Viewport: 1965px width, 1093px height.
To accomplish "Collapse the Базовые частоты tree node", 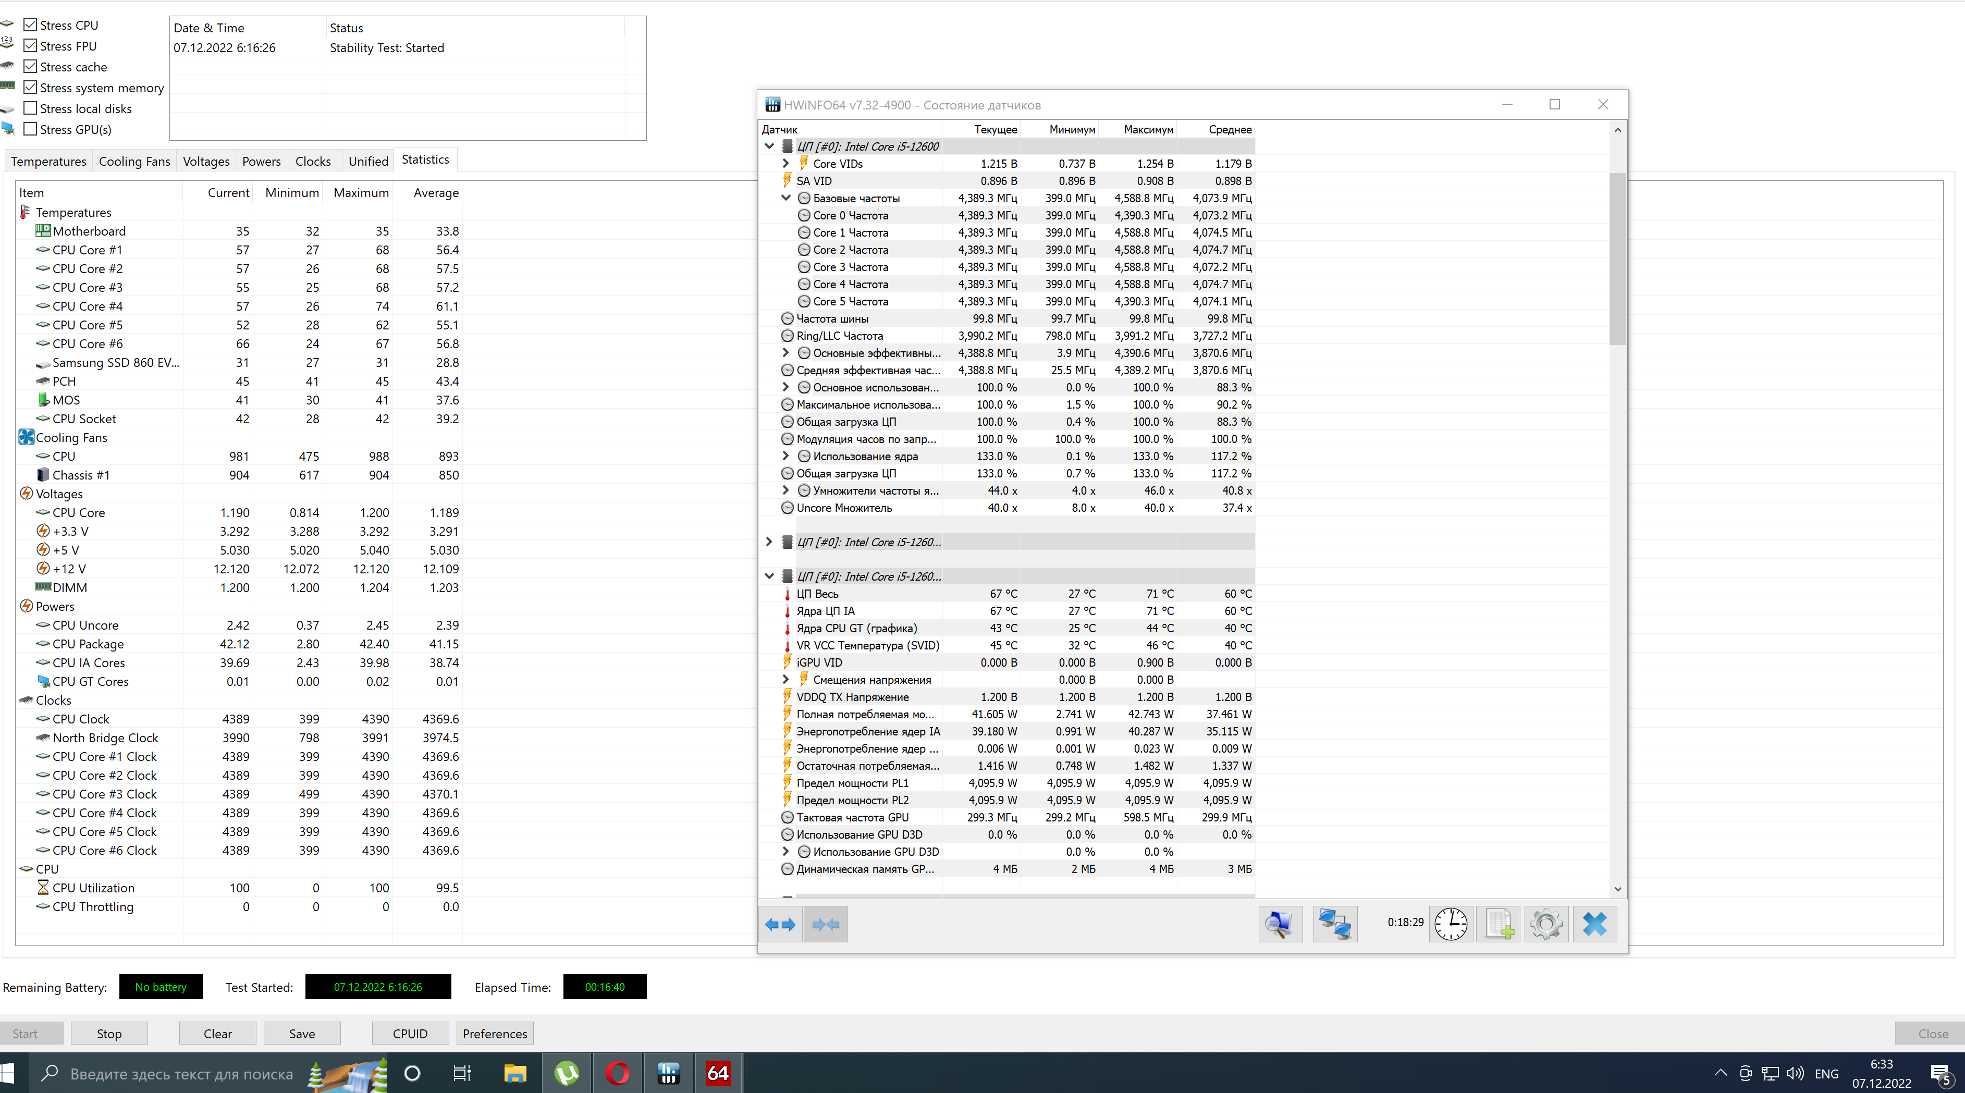I will (785, 198).
